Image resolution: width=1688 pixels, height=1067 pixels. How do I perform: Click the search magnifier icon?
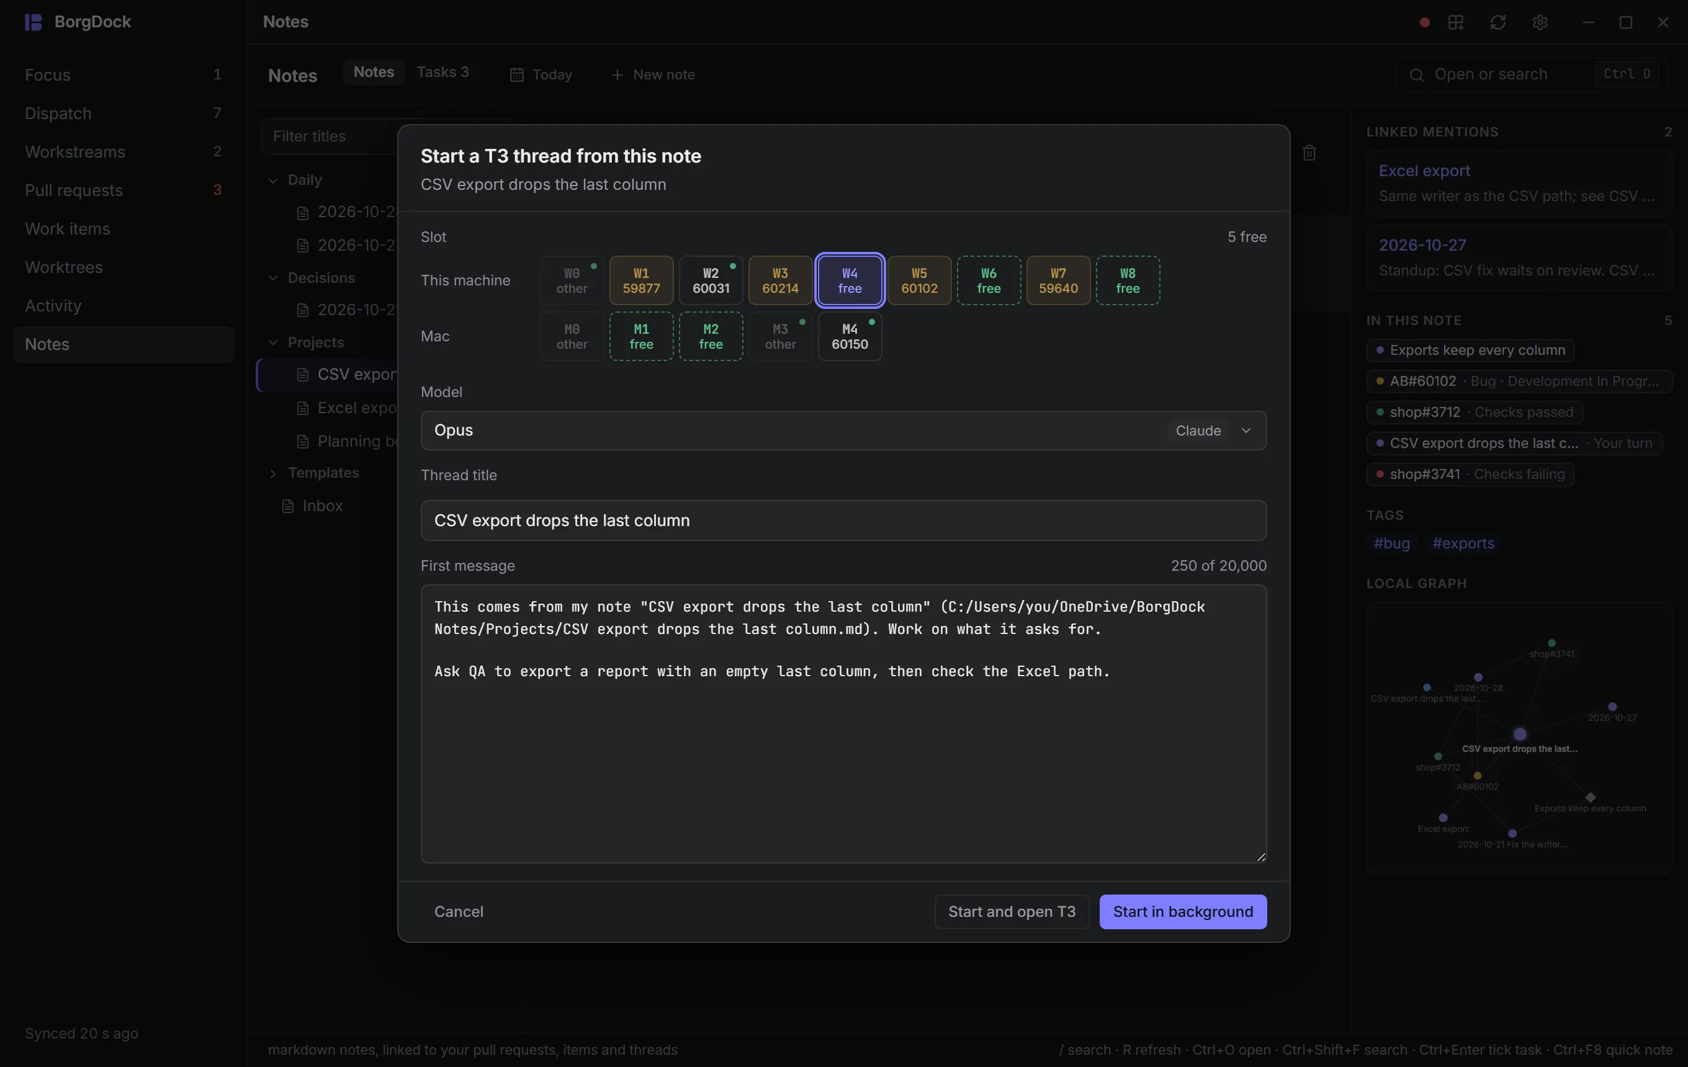[x=1416, y=75]
